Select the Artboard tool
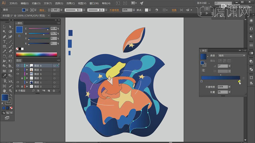Screen dimensions: 255x143 (4, 86)
